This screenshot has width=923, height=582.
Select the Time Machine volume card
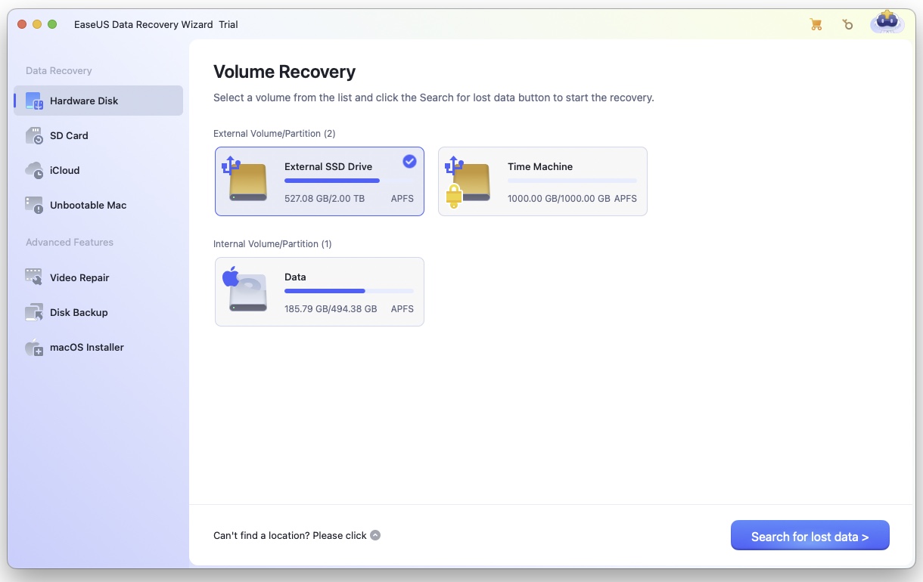tap(542, 181)
